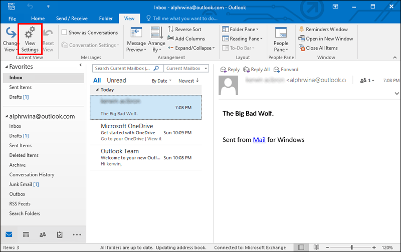Click Close All Items
401x252 pixels.
coord(318,48)
